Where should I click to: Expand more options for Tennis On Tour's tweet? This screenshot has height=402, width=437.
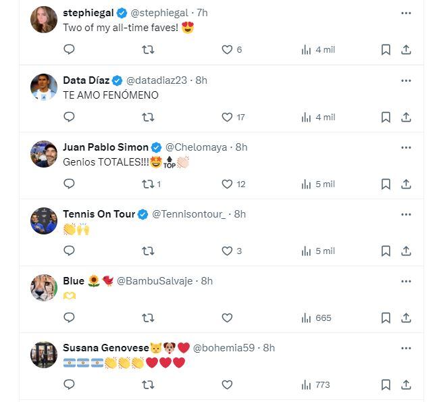[x=406, y=214]
